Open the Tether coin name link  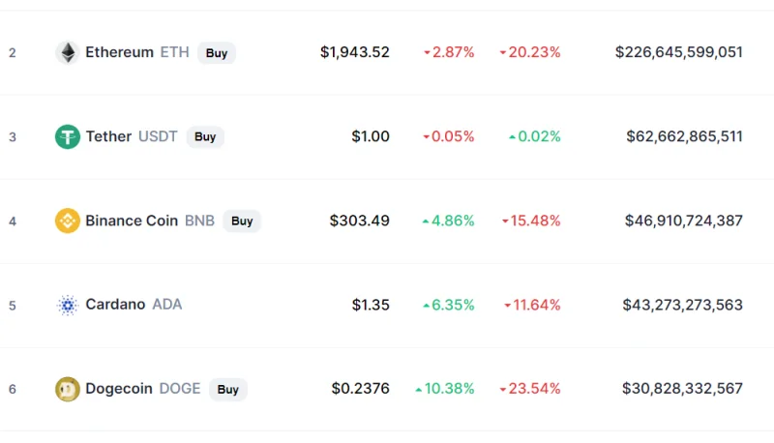(108, 136)
